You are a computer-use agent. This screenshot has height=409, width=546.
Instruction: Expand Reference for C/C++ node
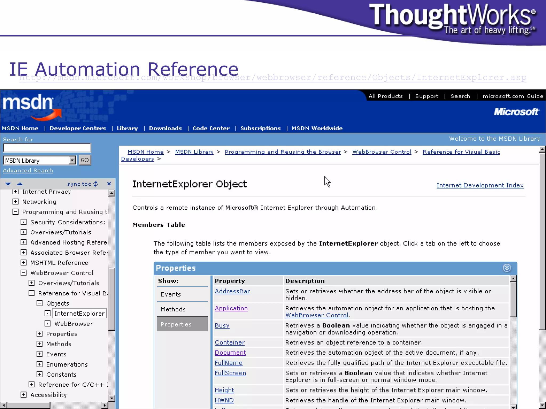pos(31,384)
